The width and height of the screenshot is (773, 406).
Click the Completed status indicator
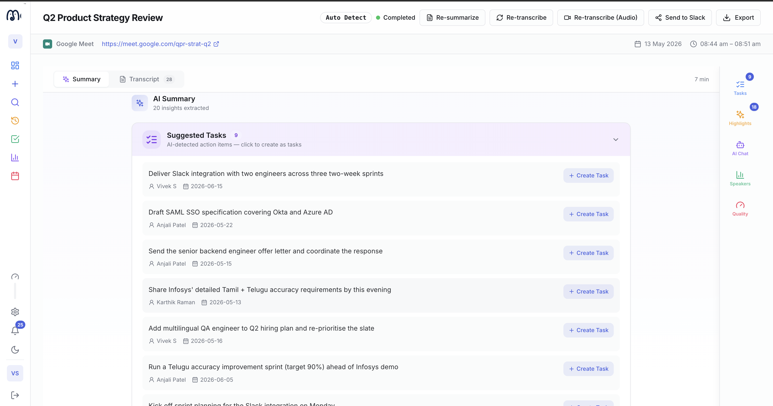396,17
